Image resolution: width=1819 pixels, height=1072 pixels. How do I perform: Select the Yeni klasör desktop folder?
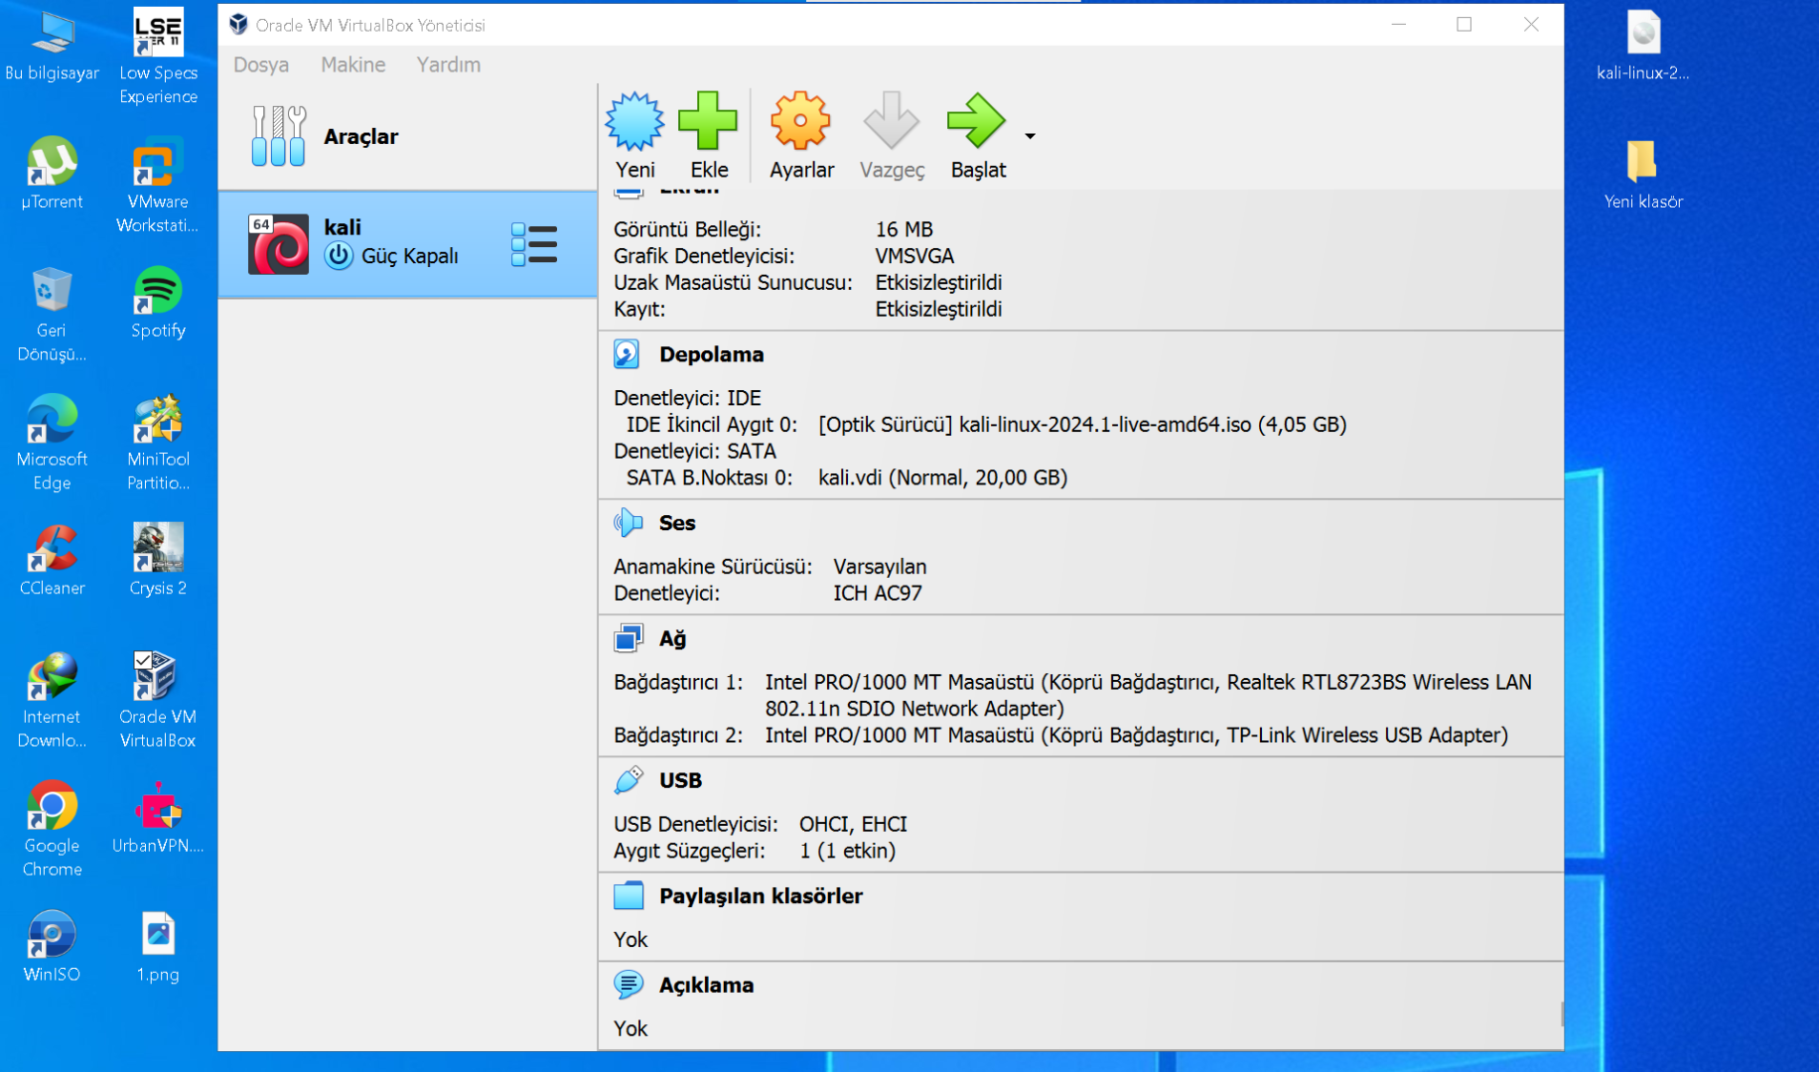coord(1642,176)
